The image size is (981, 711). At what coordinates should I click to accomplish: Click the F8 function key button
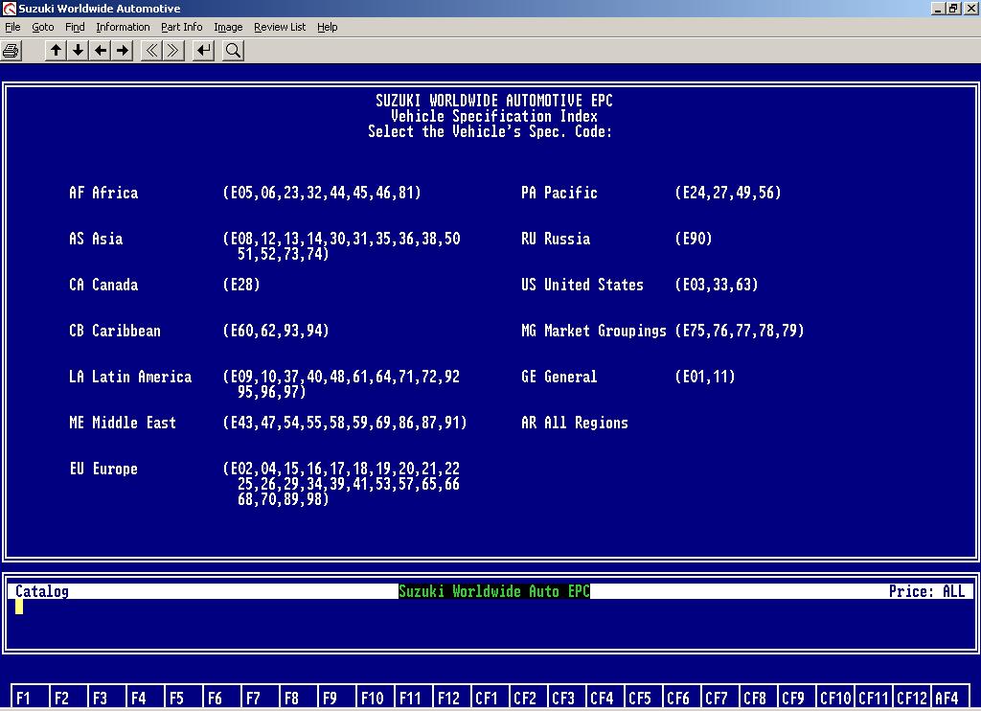[297, 698]
